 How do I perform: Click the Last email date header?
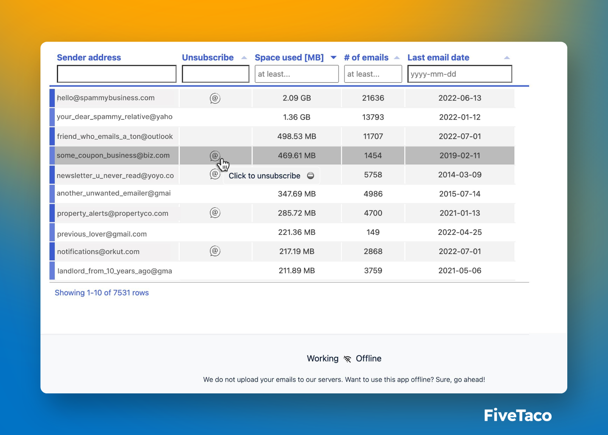pyautogui.click(x=438, y=57)
